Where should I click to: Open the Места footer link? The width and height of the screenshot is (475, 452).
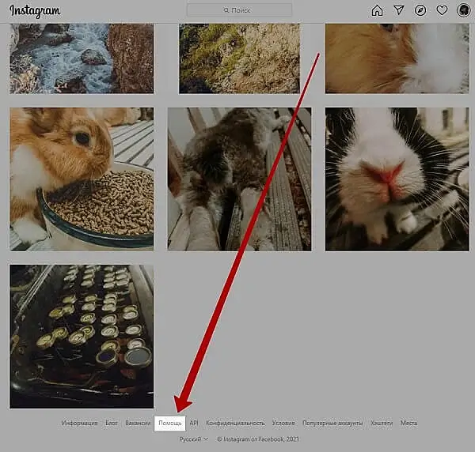(408, 424)
